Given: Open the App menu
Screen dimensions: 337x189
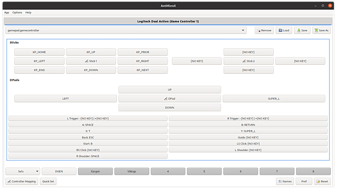Looking at the screenshot, I should (6, 13).
